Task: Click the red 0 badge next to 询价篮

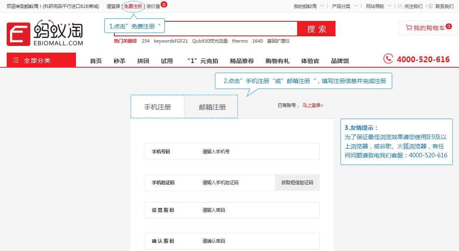Action: point(164,5)
